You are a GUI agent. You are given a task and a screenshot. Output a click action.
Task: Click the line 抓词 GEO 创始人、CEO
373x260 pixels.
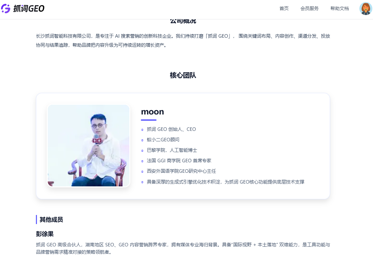click(171, 129)
